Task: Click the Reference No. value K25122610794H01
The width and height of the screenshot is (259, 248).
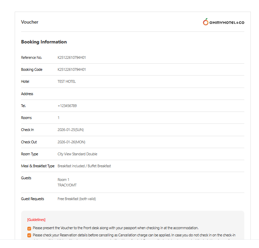Action: click(x=71, y=57)
